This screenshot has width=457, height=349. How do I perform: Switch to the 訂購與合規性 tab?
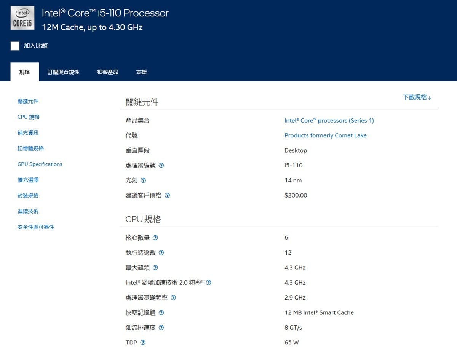64,72
